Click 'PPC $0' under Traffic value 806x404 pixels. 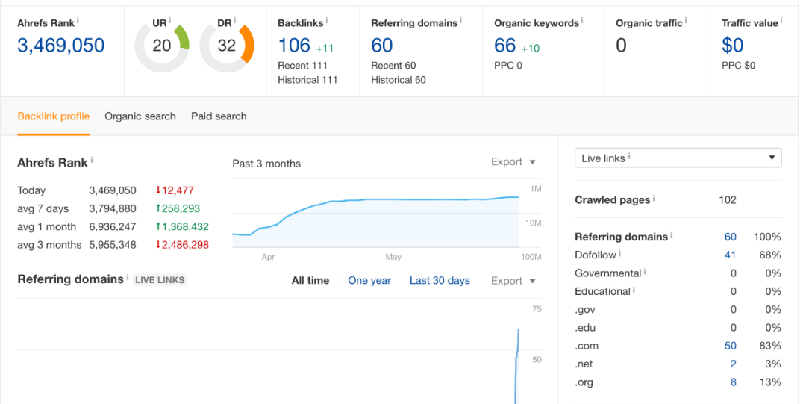click(739, 66)
